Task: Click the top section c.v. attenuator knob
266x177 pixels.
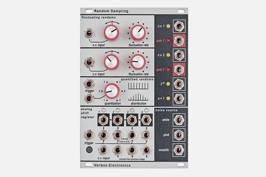Action: [111, 32]
